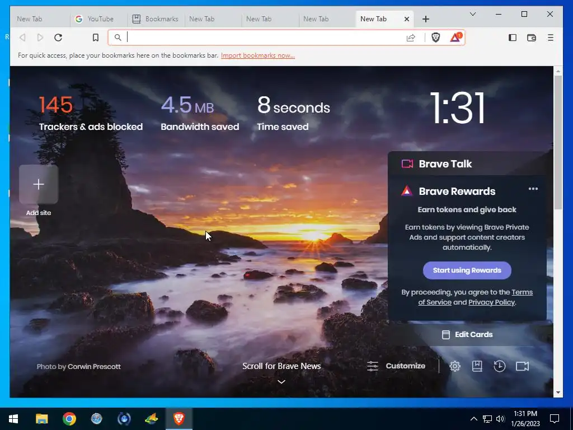Open Brave Rewards card three-dot menu

533,189
